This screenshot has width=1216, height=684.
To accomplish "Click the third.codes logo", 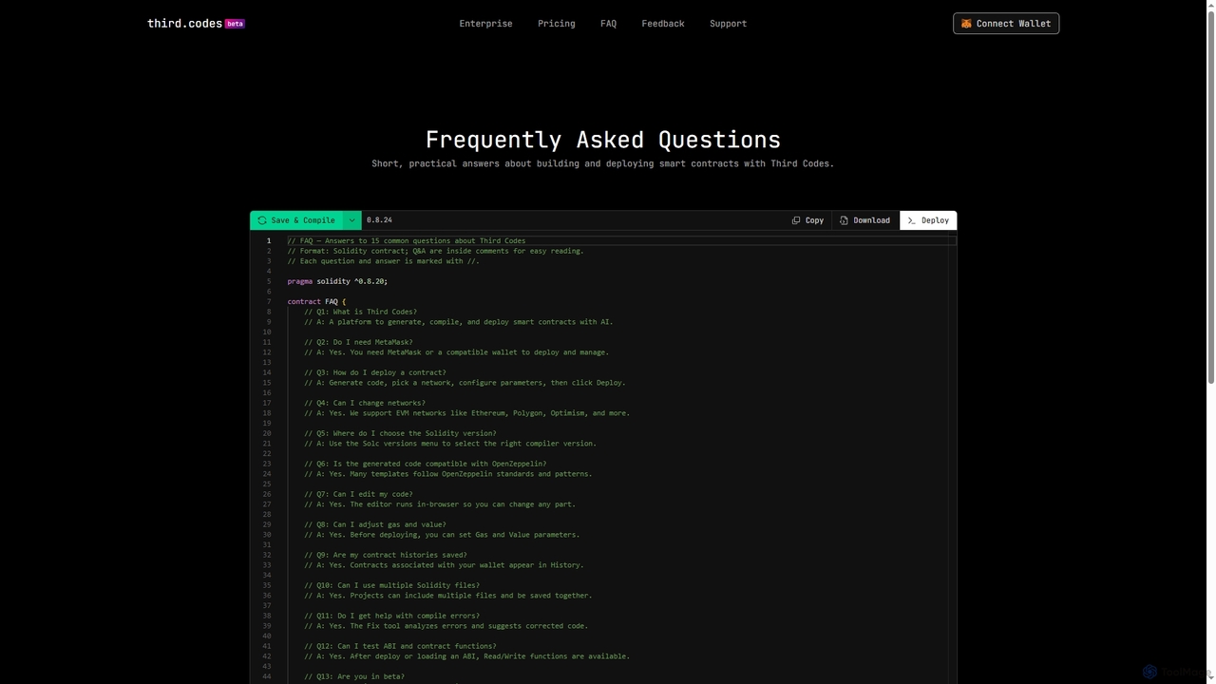I will 184,24.
